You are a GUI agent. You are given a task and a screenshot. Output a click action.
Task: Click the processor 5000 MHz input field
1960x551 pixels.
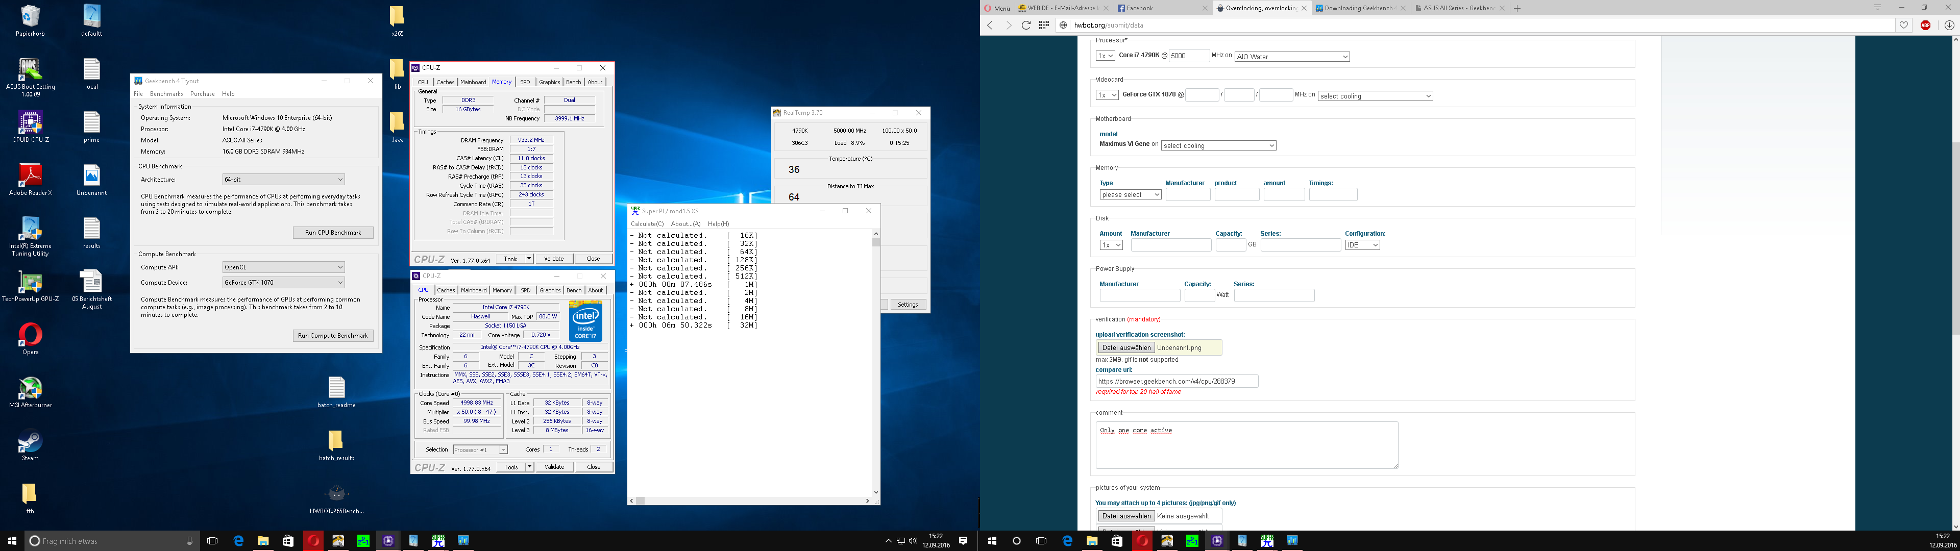[x=1188, y=56]
